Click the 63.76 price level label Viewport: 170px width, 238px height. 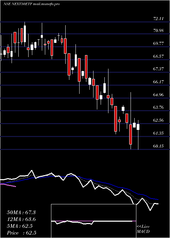158,107
